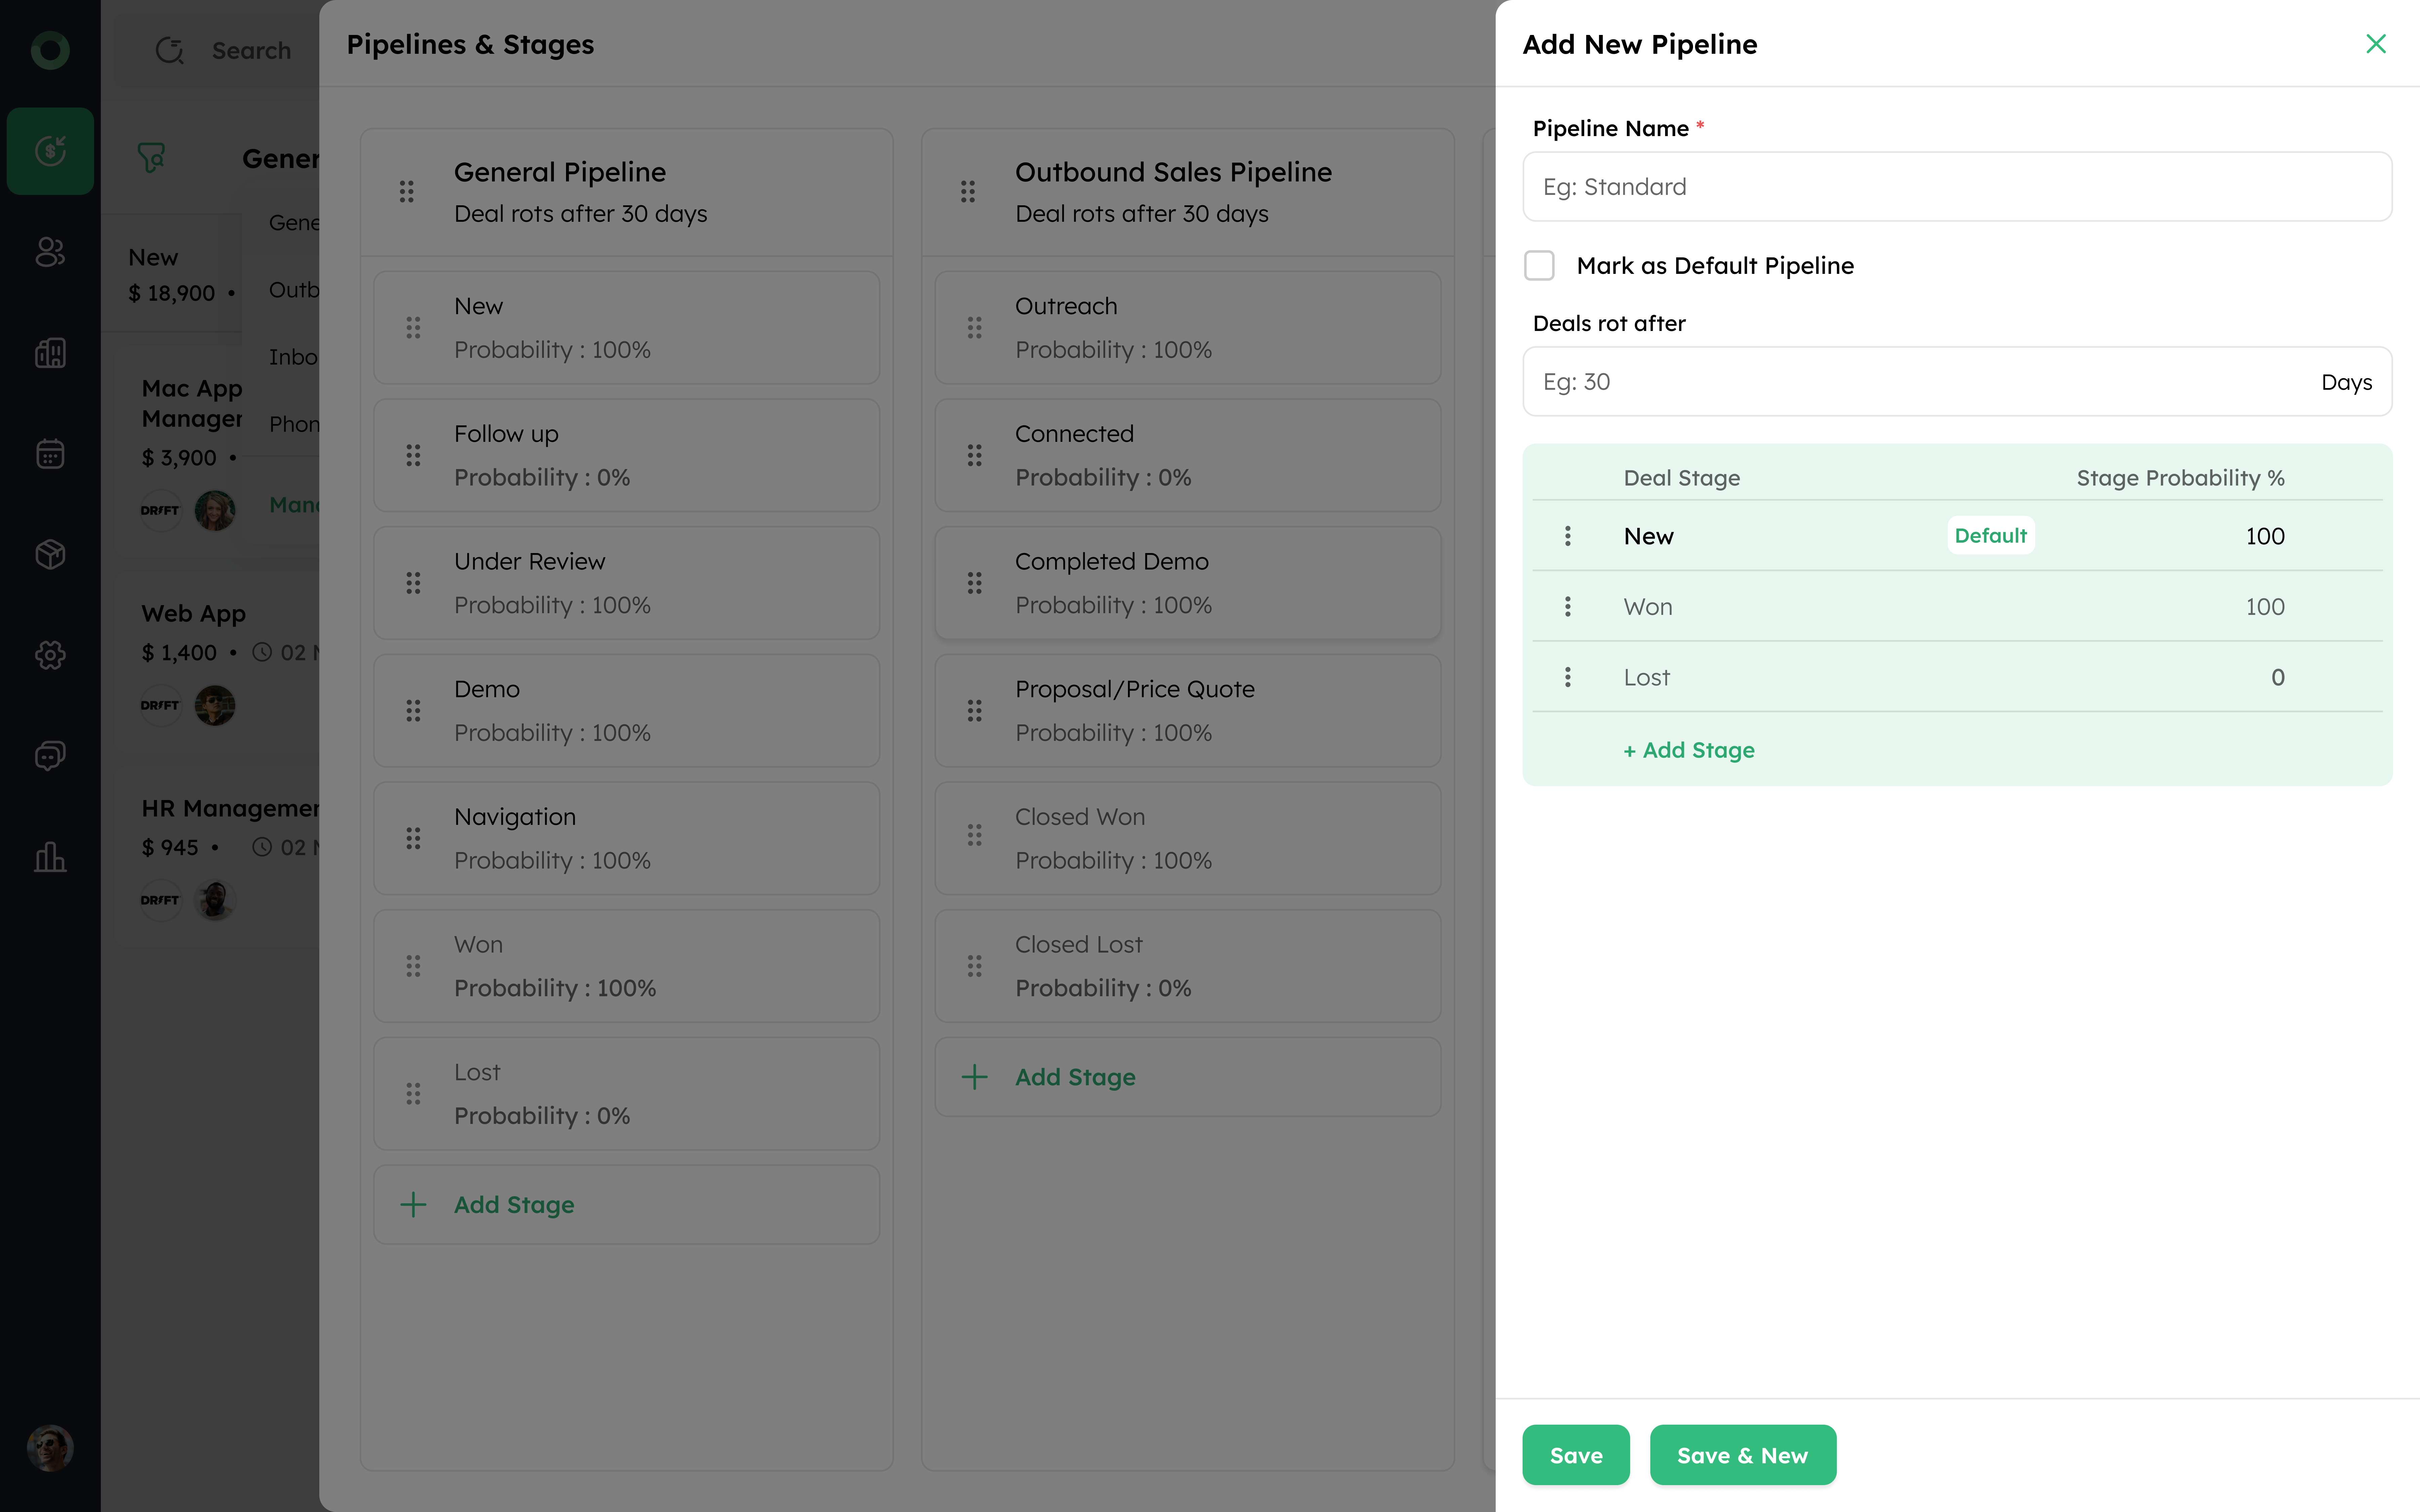Click the Save & New button

1743,1455
